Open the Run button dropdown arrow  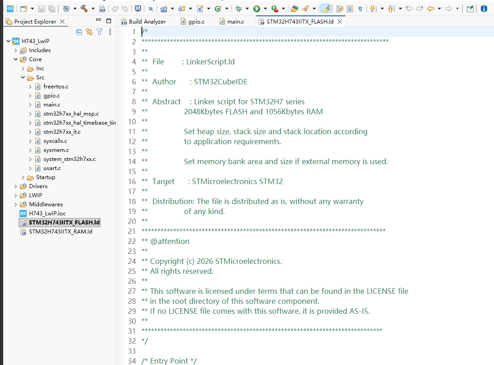(x=265, y=9)
